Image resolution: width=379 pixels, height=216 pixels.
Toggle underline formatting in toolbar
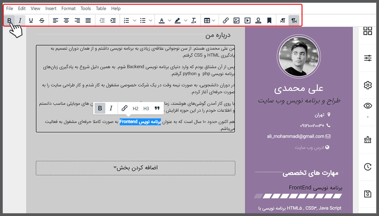(31, 20)
